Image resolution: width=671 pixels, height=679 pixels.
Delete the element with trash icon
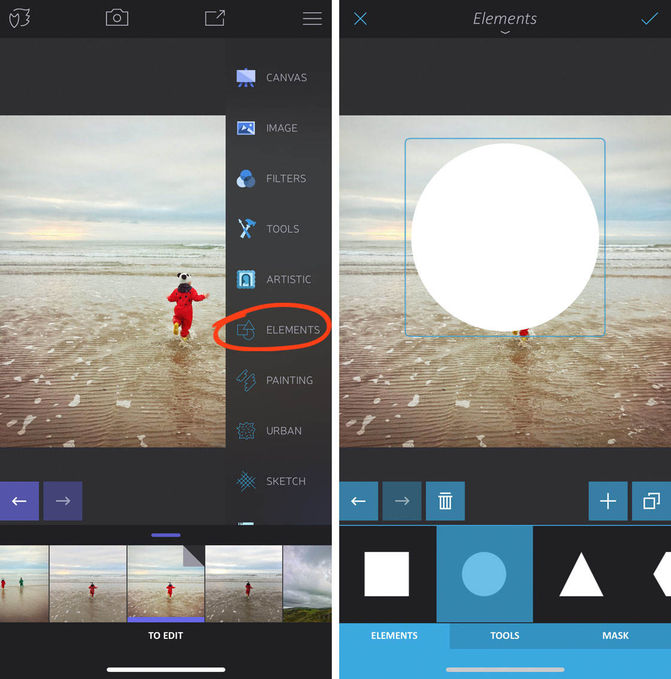(446, 501)
